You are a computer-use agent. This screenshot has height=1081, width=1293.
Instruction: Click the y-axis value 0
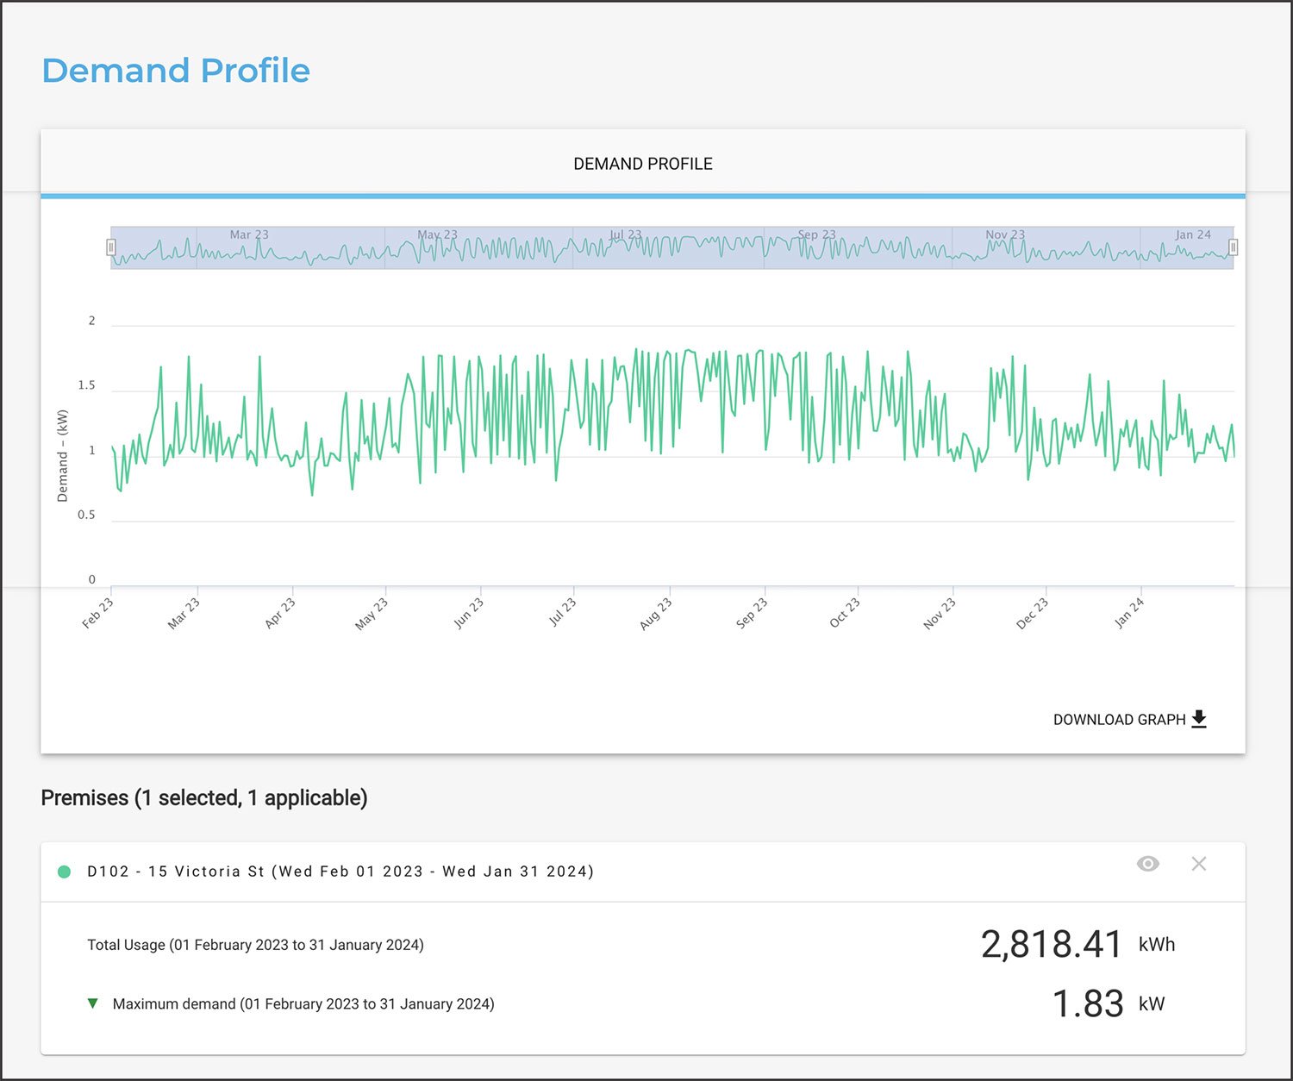coord(92,579)
